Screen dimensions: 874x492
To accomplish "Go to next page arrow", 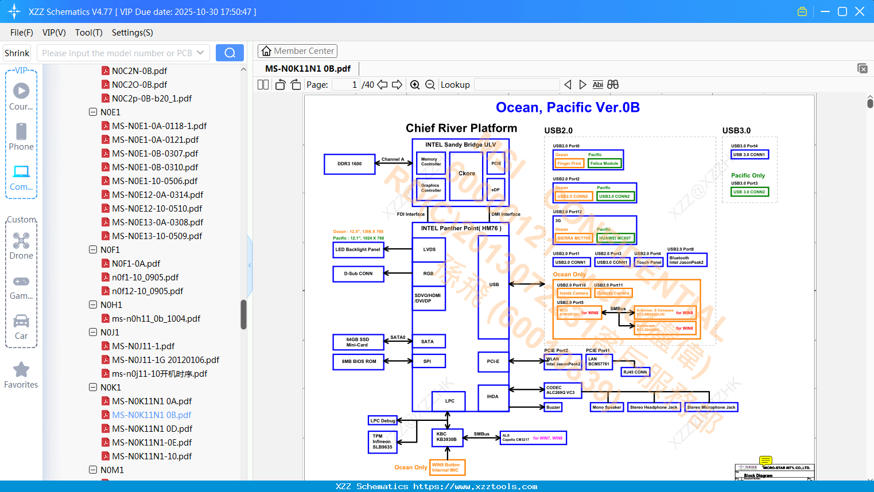I will point(397,84).
